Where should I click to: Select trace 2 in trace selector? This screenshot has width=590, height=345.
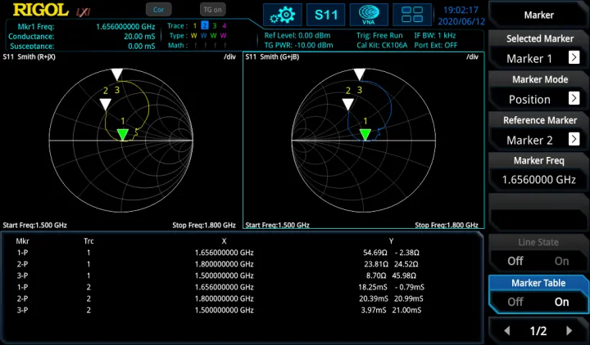pyautogui.click(x=204, y=26)
